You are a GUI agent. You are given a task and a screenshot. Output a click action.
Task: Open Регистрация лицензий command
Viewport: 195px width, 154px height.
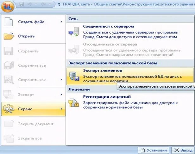tap(130, 102)
